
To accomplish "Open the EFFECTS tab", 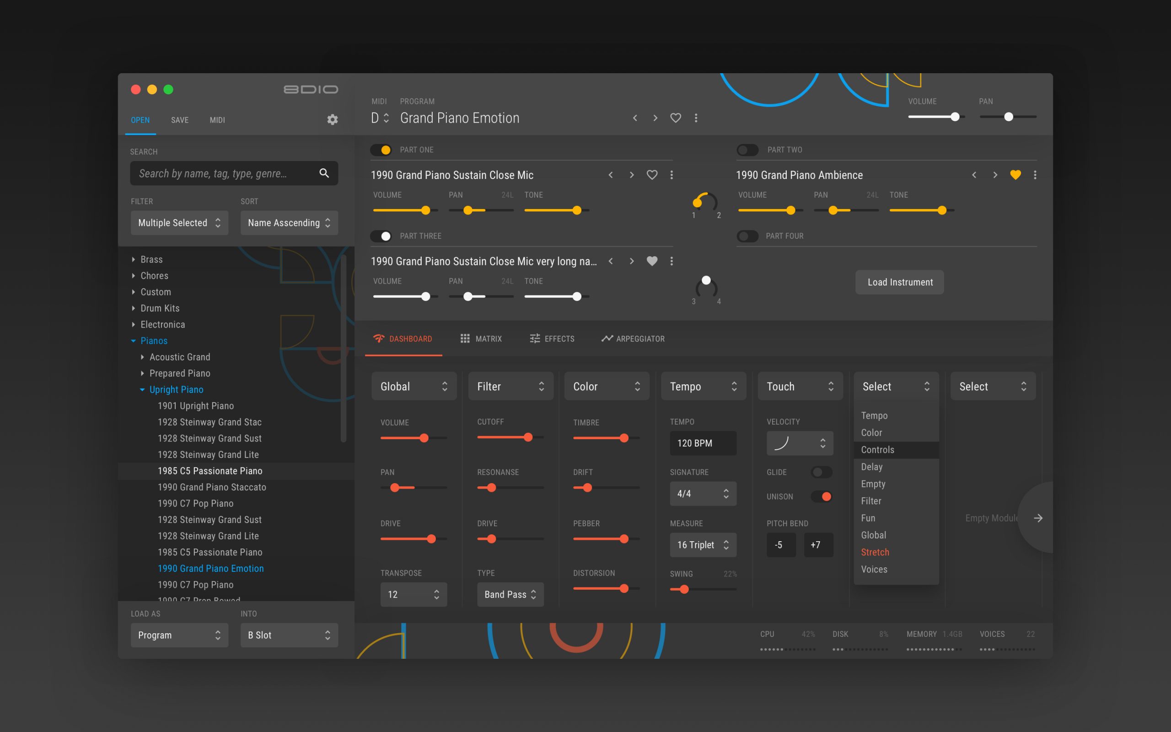I will click(552, 339).
